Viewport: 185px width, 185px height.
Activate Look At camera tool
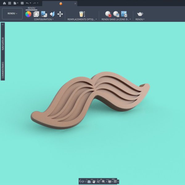tap(89, 182)
